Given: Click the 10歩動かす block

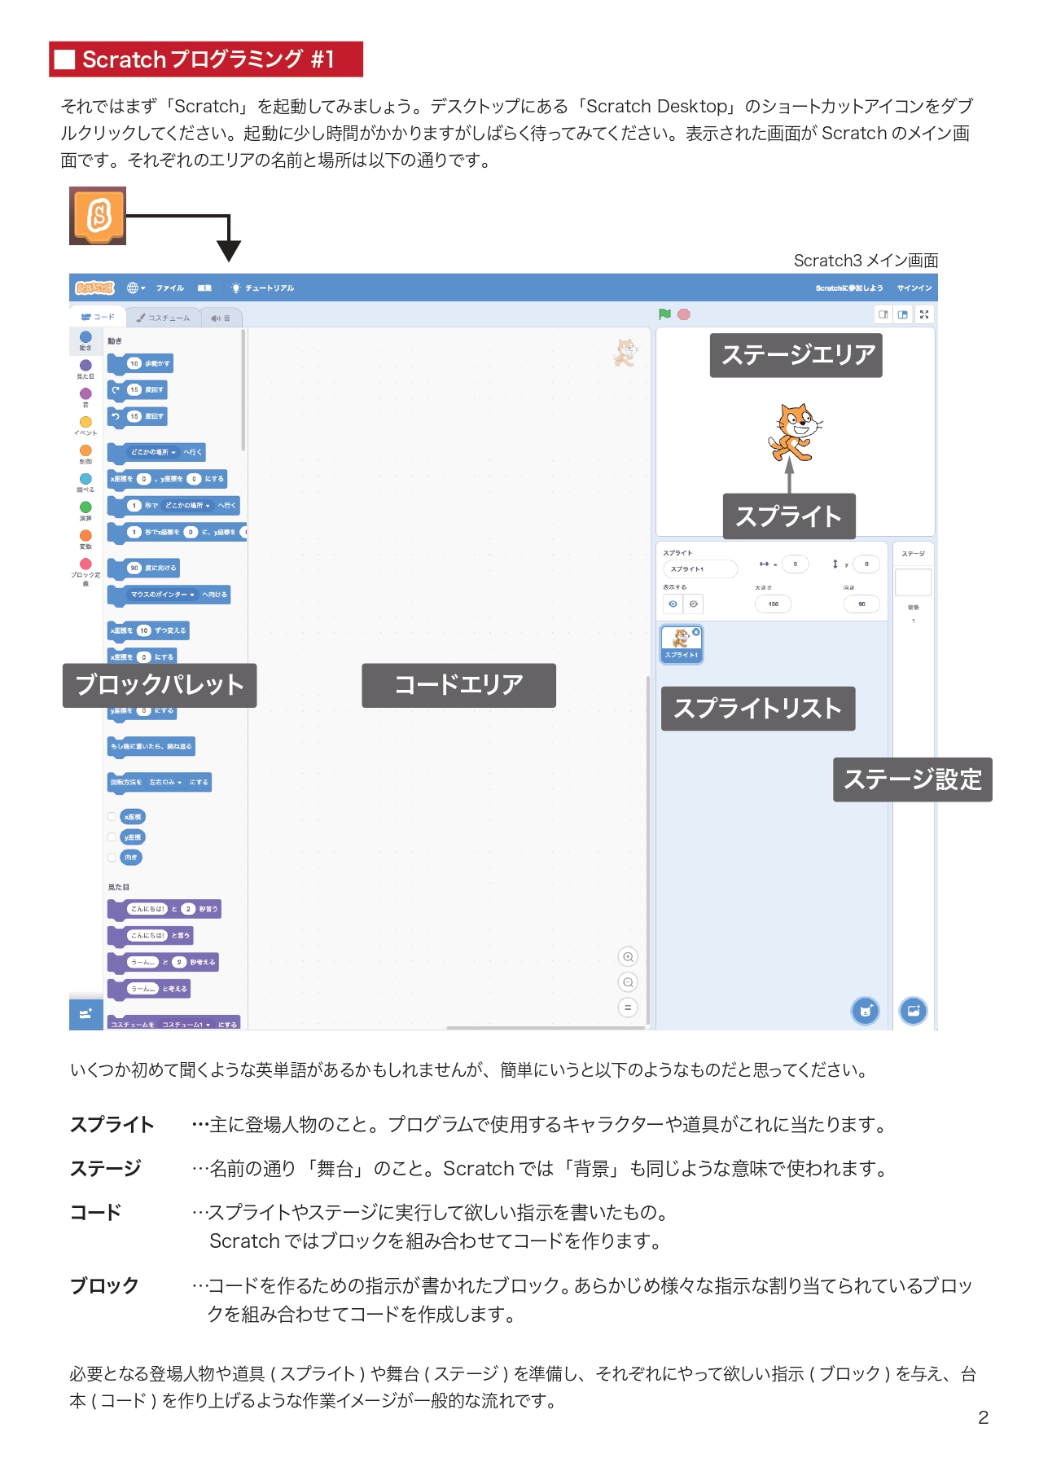Looking at the screenshot, I should [140, 364].
